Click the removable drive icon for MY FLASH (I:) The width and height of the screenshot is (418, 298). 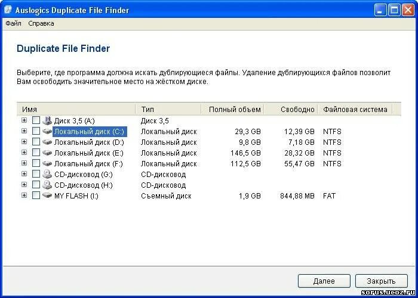[47, 195]
